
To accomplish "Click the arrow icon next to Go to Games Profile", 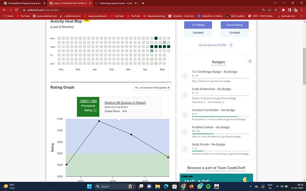I will click(231, 45).
